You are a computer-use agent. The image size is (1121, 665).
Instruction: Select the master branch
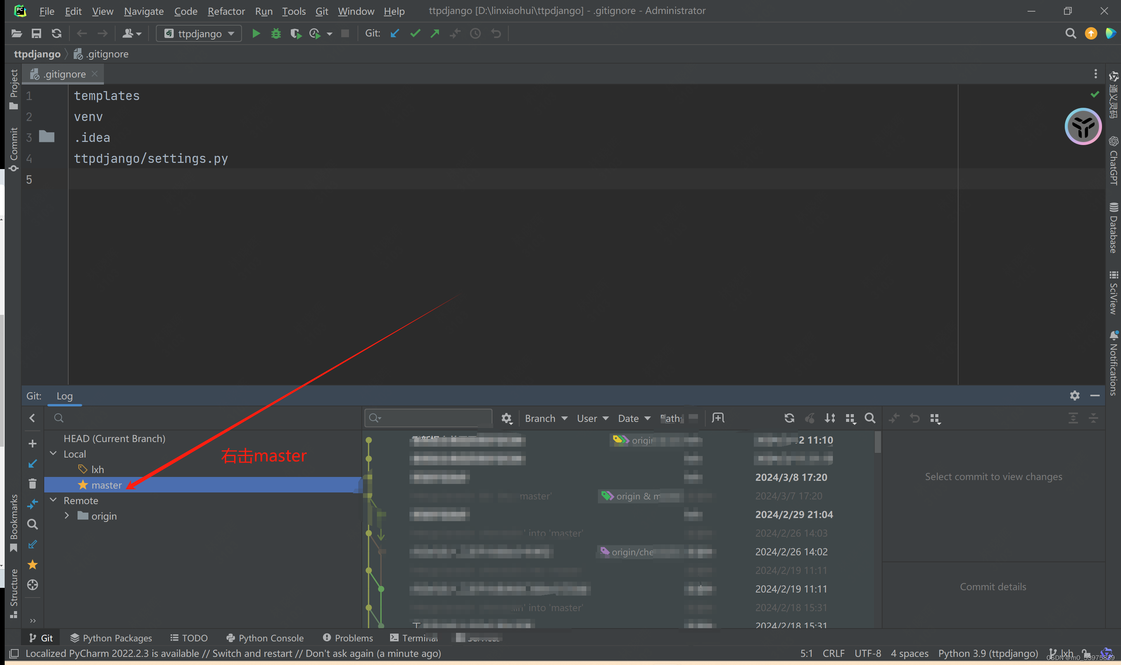pyautogui.click(x=106, y=485)
